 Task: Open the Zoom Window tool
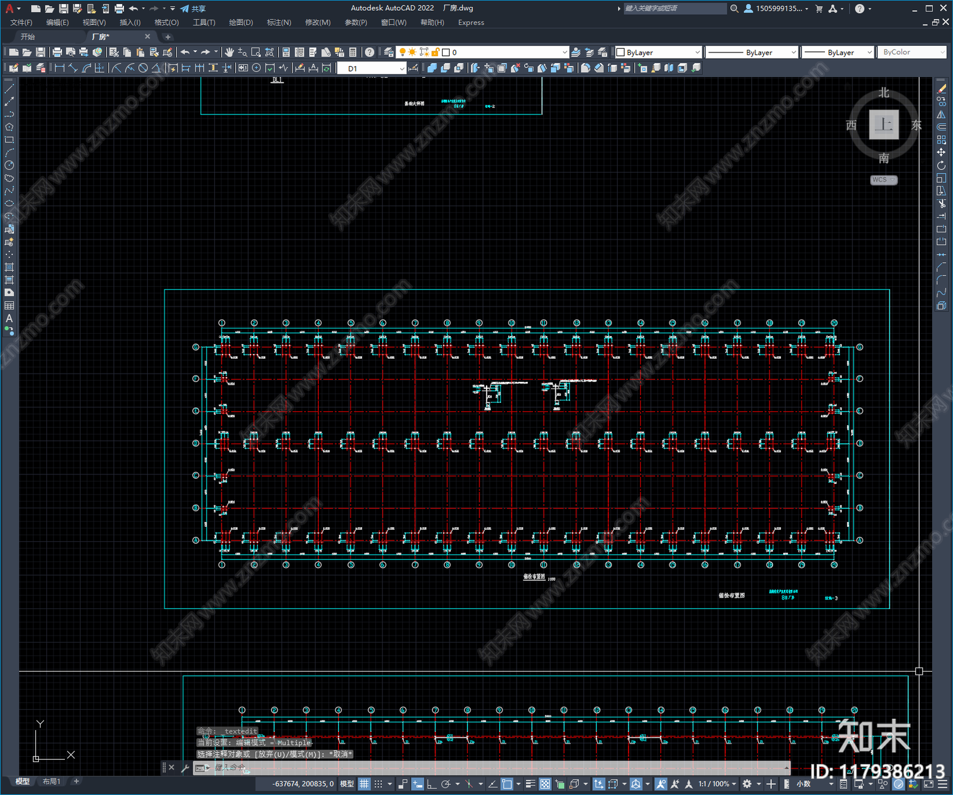pos(256,52)
